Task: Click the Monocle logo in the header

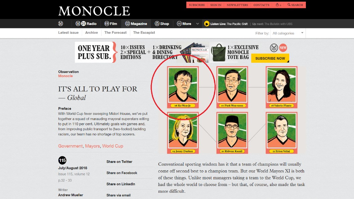Action: coord(94,11)
